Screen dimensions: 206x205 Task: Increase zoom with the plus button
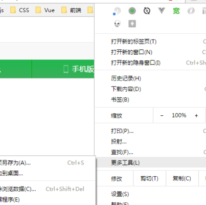click(196, 116)
